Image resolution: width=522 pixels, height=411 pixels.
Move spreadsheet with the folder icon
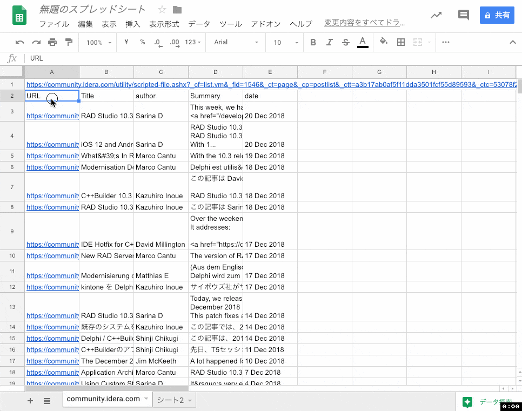coord(177,10)
